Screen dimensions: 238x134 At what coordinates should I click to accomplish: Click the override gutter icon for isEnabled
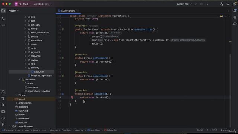[63, 94]
